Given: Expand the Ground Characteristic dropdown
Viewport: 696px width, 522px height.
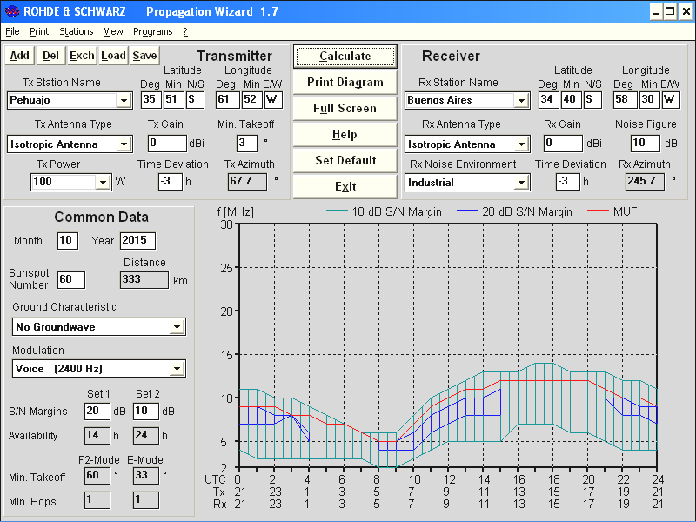Looking at the screenshot, I should [177, 327].
